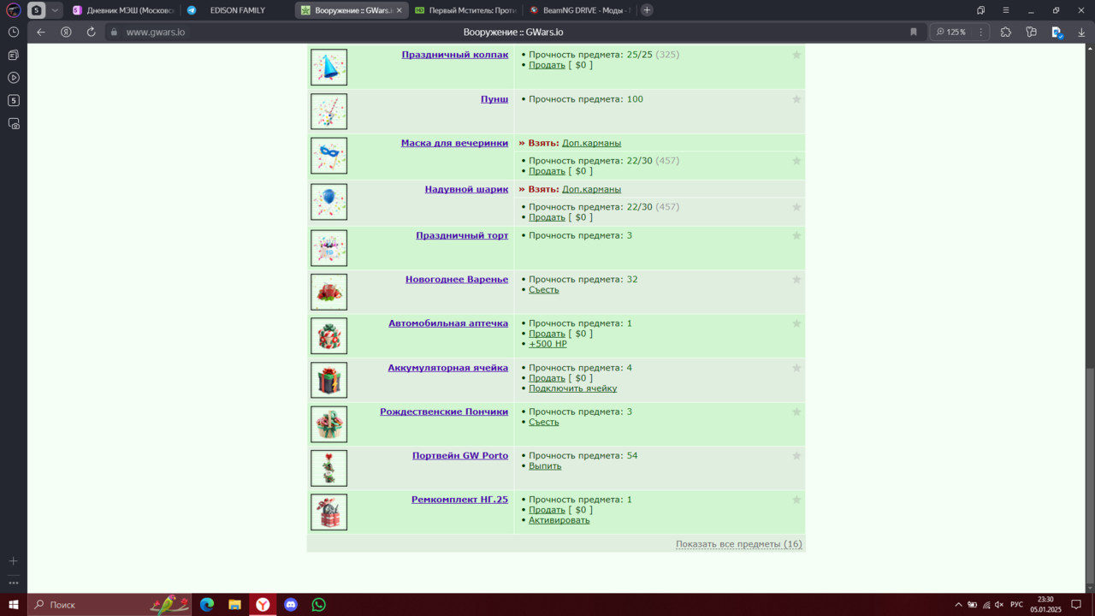Click Активировать for Ремкомплект НГ.25
This screenshot has width=1095, height=616.
pyautogui.click(x=559, y=520)
